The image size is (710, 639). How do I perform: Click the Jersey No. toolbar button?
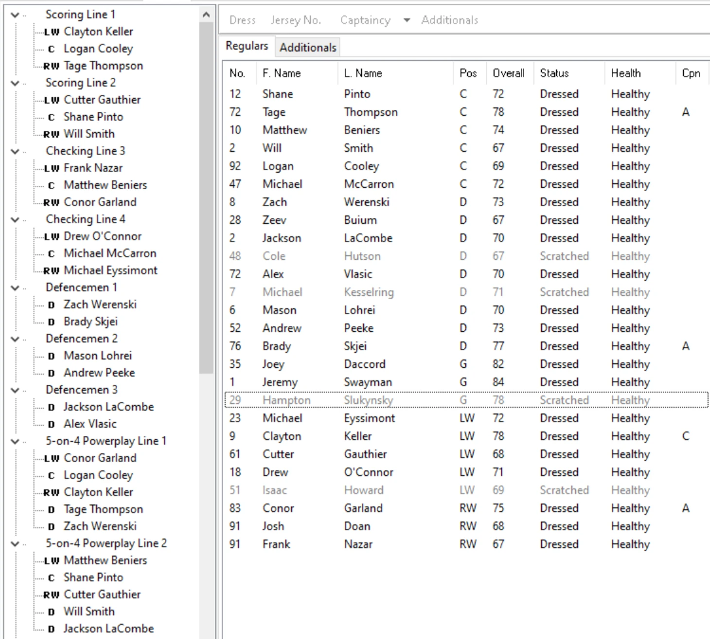(x=296, y=20)
